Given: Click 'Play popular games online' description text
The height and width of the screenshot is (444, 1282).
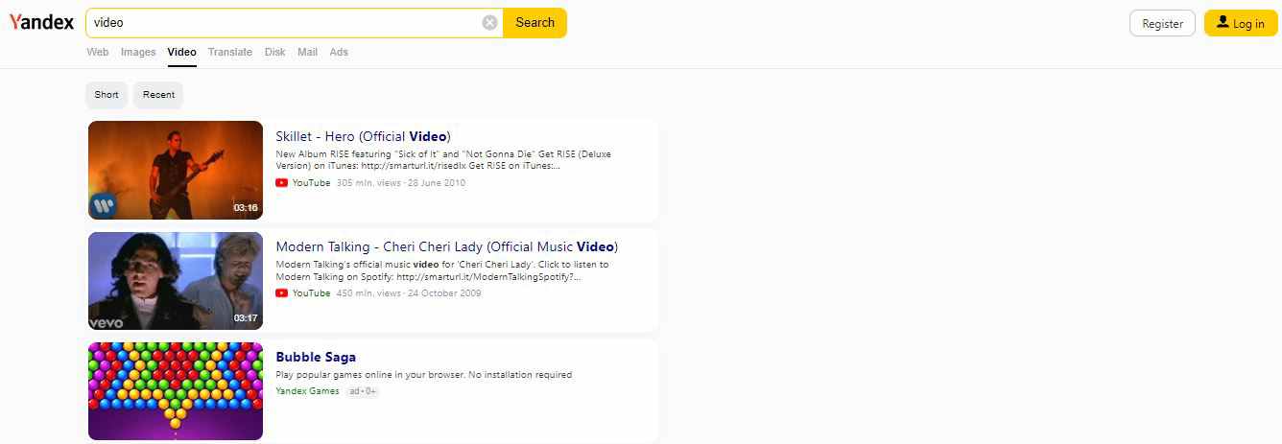Looking at the screenshot, I should 423,375.
